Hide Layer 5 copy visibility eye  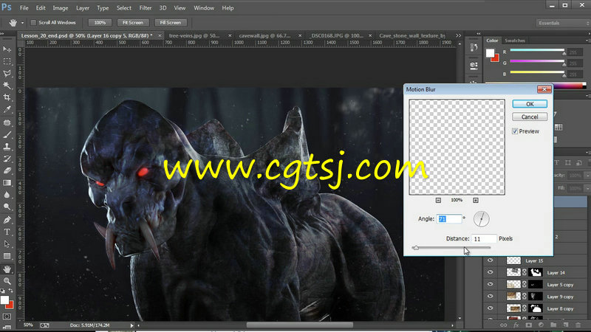click(x=490, y=284)
